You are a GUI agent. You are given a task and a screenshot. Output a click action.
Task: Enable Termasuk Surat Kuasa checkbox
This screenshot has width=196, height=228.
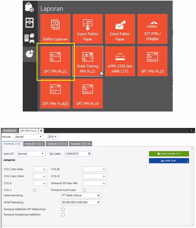pos(84,190)
